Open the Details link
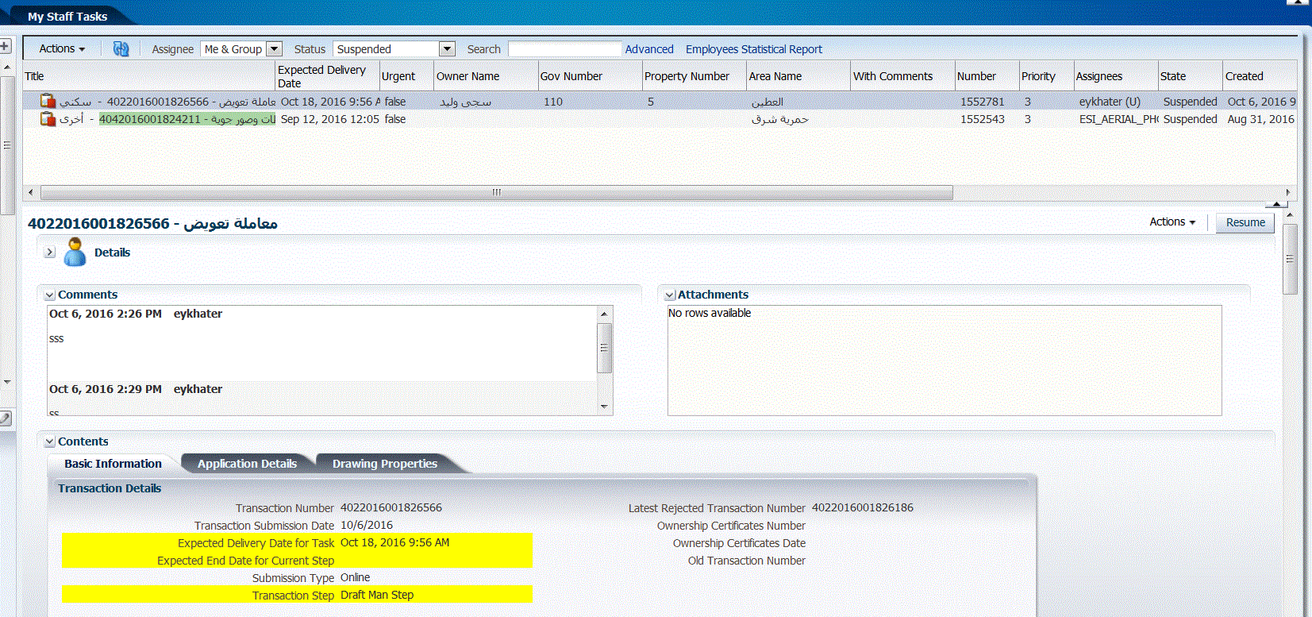This screenshot has width=1312, height=617. click(x=112, y=253)
